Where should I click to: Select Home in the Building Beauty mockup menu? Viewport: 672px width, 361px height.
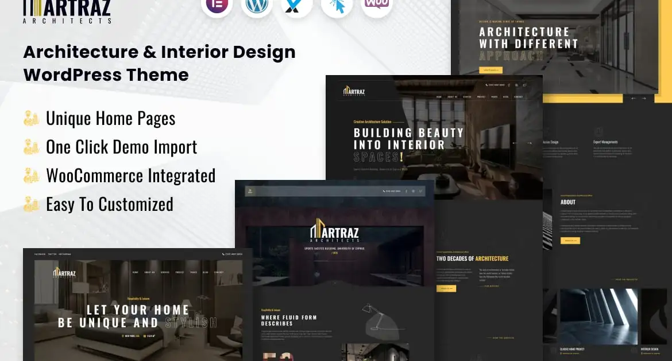click(x=439, y=97)
